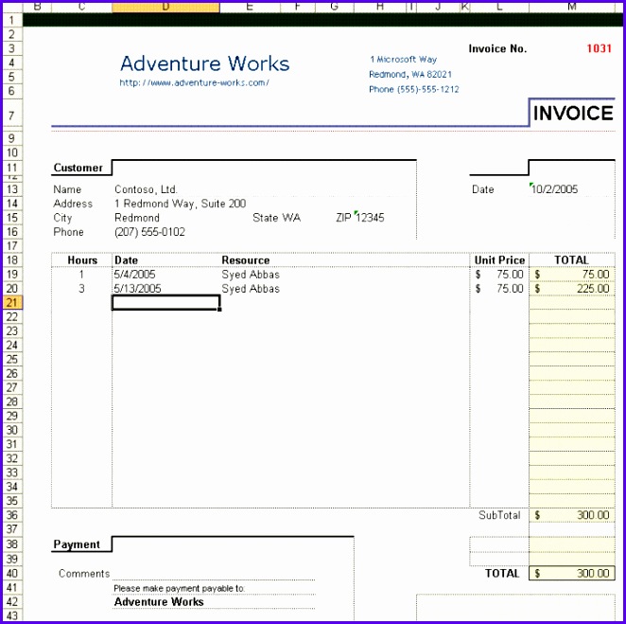Select Syed Abbas in row 19
Screen dimensions: 626x624
point(251,275)
